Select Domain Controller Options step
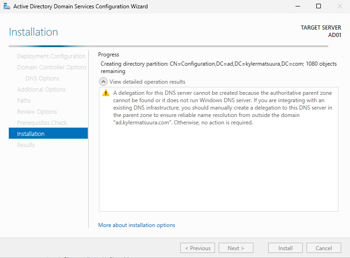This screenshot has height=258, width=350. tap(52, 67)
